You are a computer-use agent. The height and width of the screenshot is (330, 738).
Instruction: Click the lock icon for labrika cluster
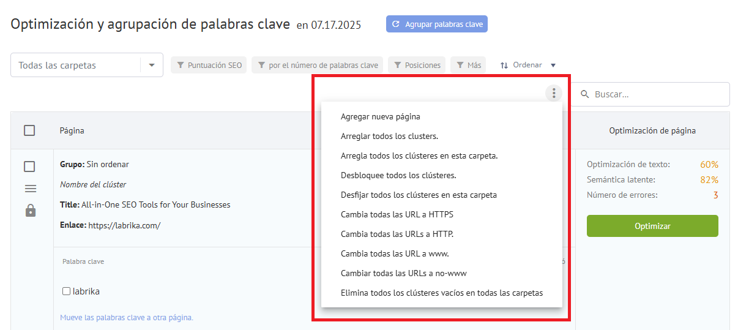[31, 211]
